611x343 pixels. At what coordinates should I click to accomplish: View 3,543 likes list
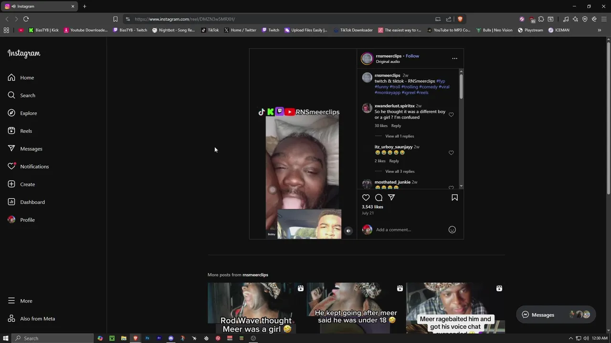(372, 207)
